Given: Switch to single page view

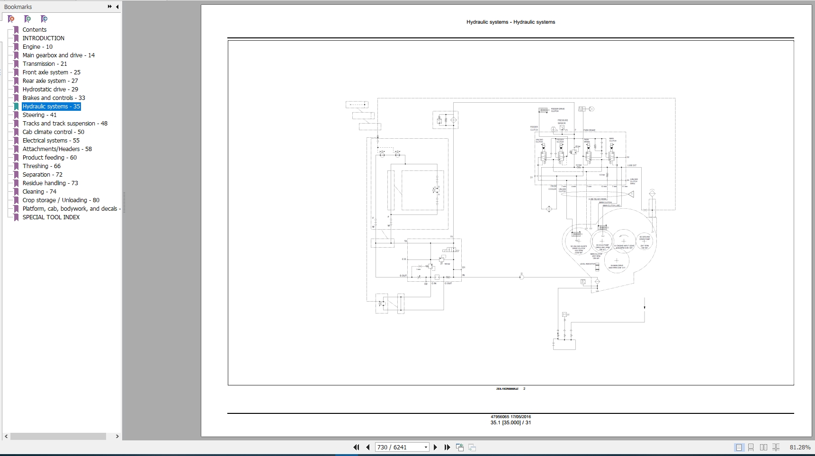Looking at the screenshot, I should [x=739, y=447].
